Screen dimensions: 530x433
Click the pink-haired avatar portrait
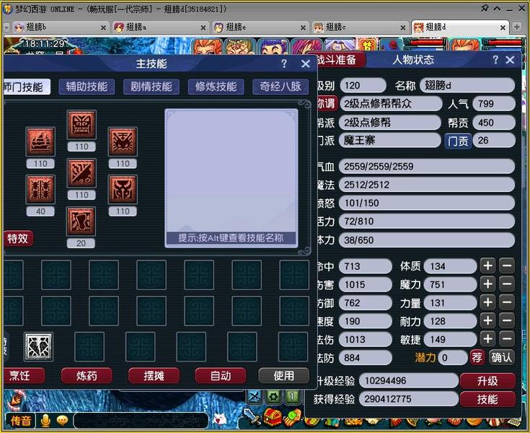click(x=307, y=47)
